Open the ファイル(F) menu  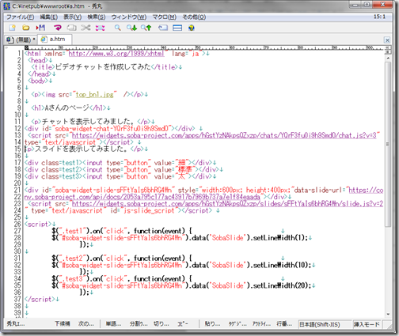pos(21,17)
